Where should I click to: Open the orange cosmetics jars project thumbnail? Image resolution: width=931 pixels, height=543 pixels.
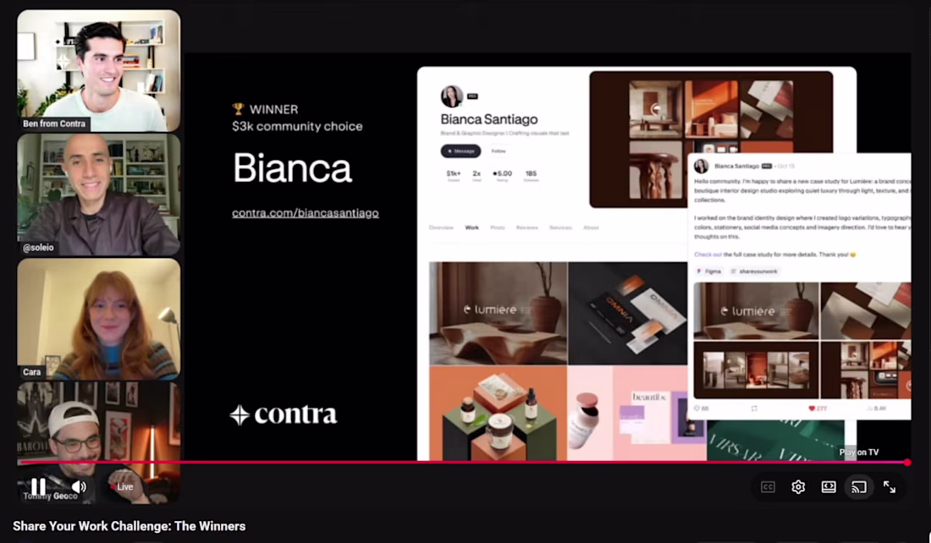point(498,413)
